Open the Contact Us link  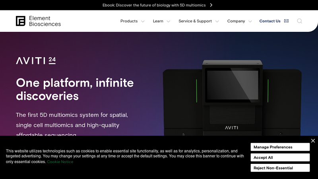tap(270, 21)
